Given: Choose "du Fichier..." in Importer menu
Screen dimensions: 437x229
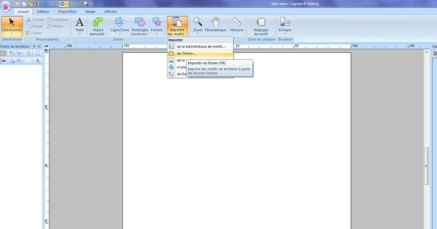Looking at the screenshot, I should [x=186, y=53].
